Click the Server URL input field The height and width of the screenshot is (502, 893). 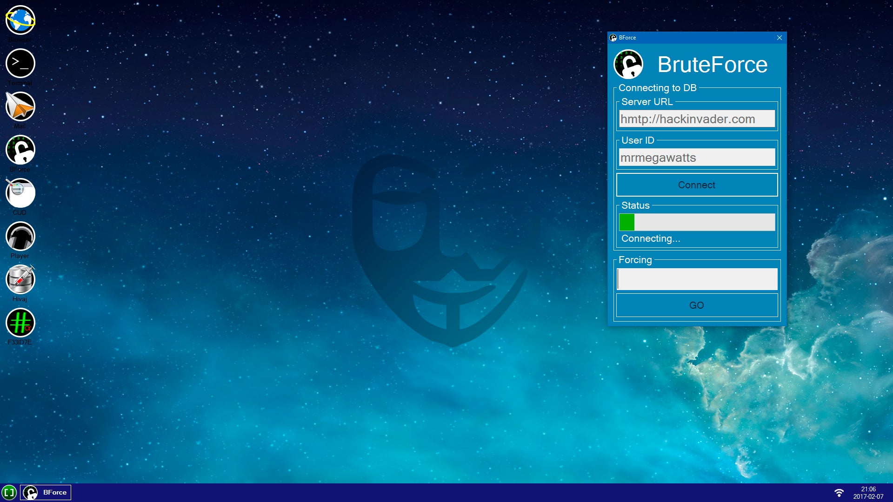(697, 119)
